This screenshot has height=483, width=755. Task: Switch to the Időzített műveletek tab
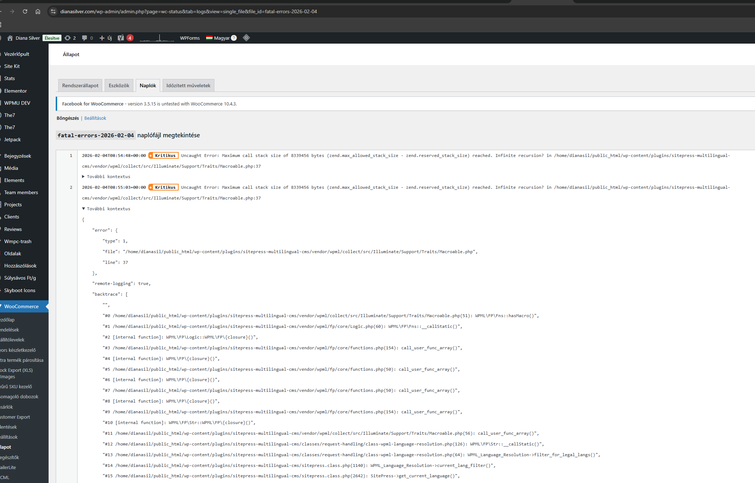click(x=188, y=85)
